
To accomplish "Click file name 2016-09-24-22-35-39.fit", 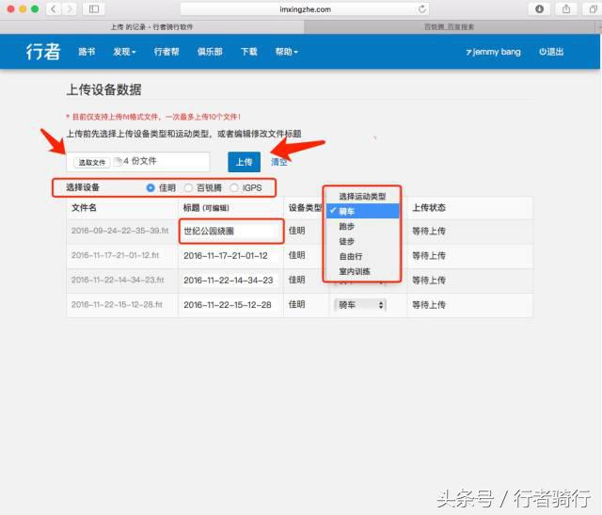I will (119, 231).
